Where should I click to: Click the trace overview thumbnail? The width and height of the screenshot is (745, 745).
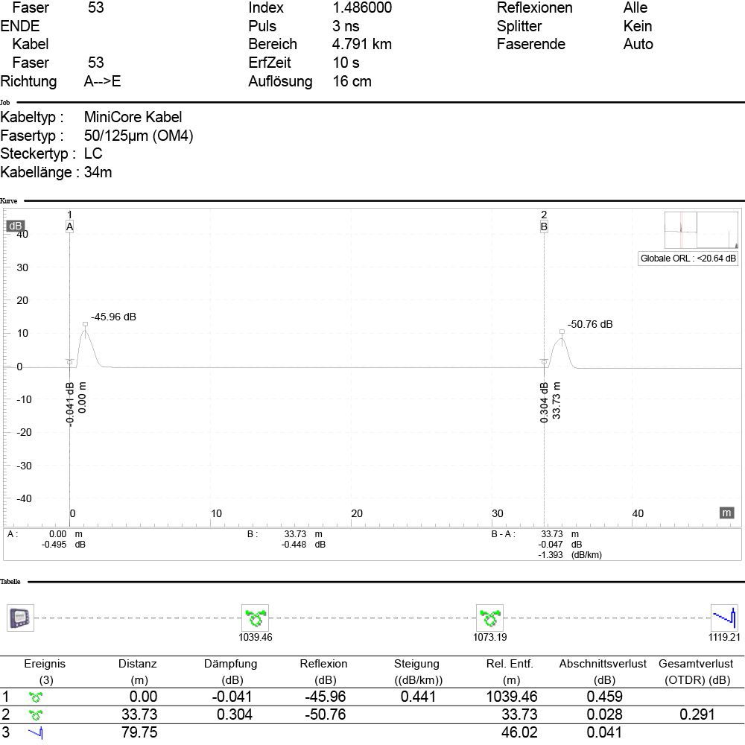(x=700, y=231)
